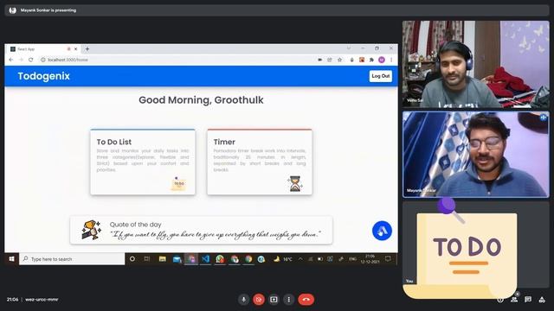Click the Log Out button in Todogenix
The width and height of the screenshot is (554, 311).
[381, 76]
